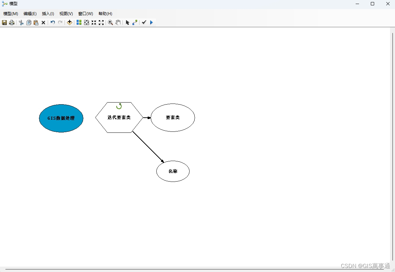Viewport: 395px width, 272px height.
Task: Print the model via the Print icon
Action: [x=11, y=23]
